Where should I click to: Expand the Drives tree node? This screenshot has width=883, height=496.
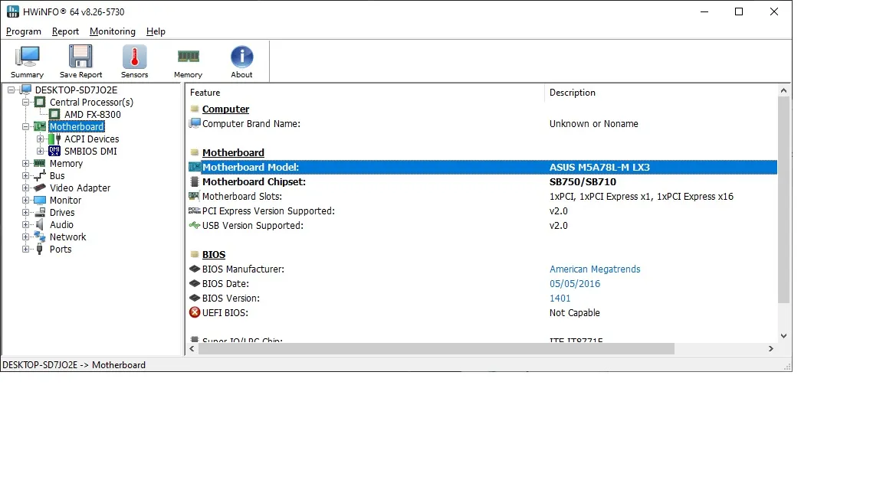click(26, 213)
